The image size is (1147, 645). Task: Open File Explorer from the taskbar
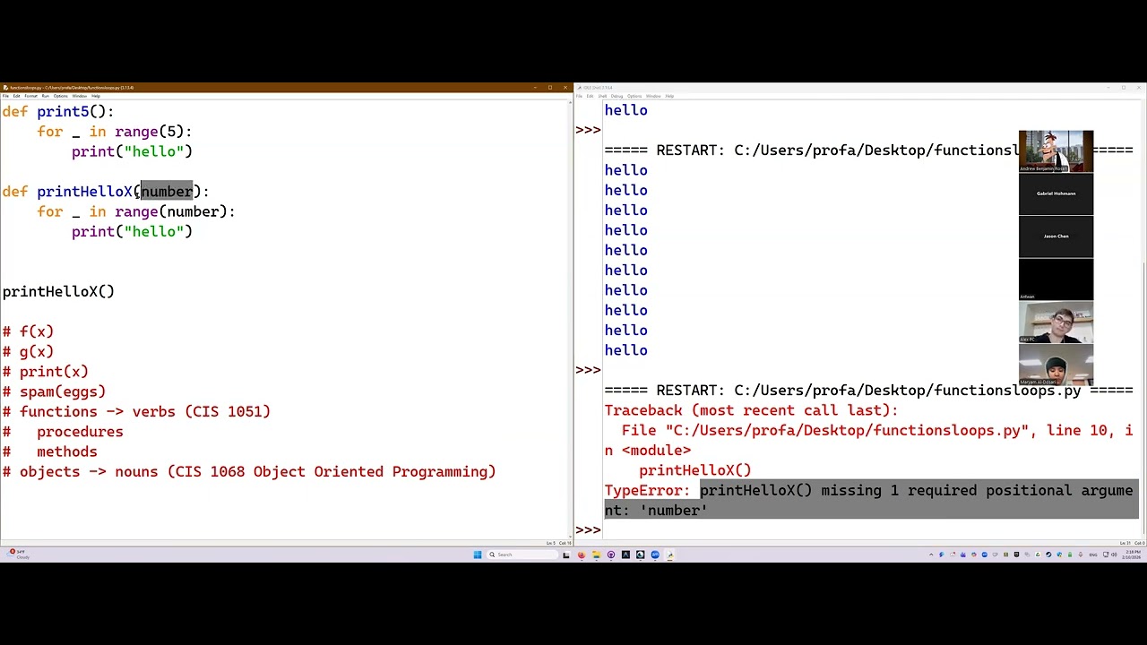pos(596,555)
